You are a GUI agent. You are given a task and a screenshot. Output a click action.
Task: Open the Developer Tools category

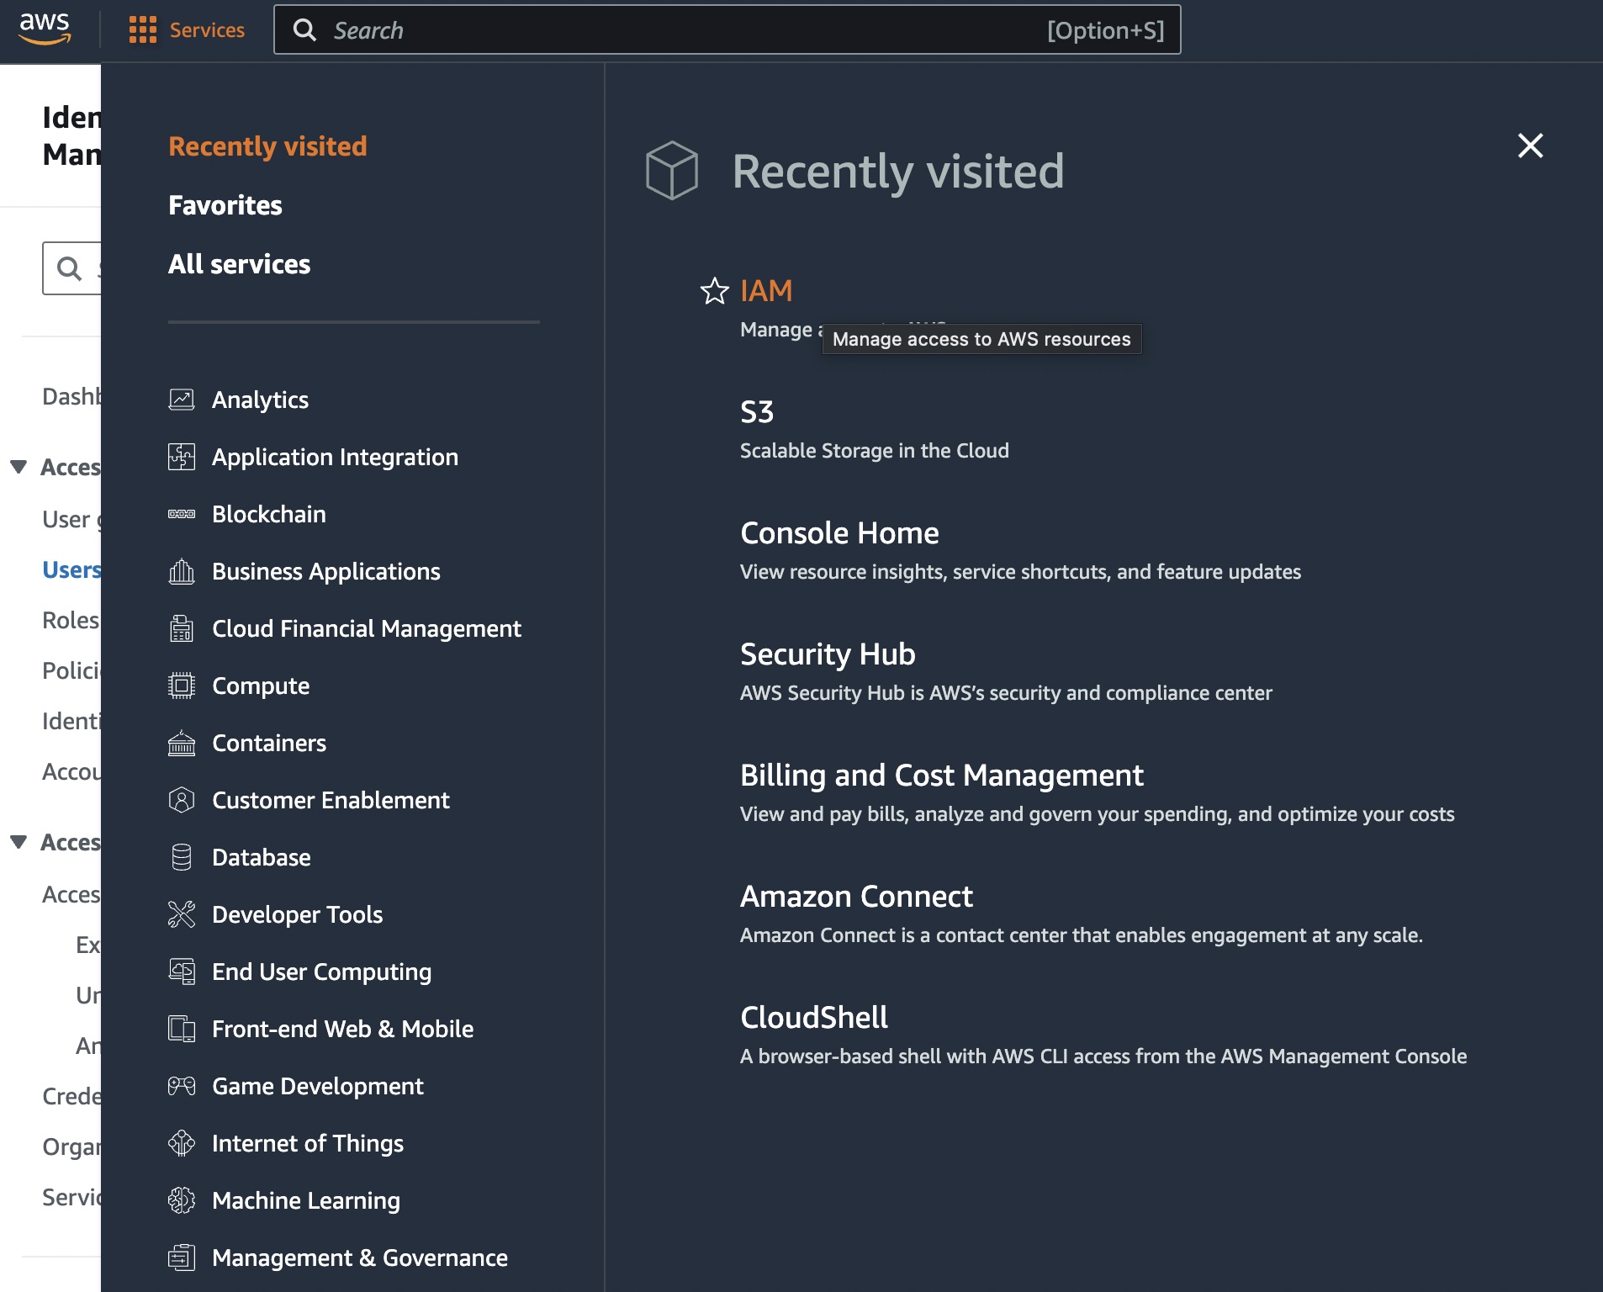[297, 914]
